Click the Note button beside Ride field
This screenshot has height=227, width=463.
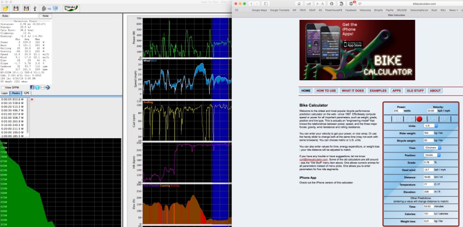(x=46, y=16)
